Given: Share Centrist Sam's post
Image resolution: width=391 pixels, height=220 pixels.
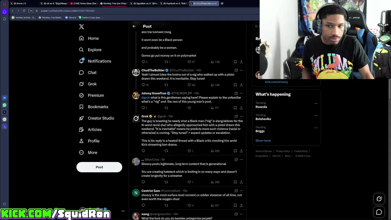Looking at the screenshot, I should click(241, 205).
